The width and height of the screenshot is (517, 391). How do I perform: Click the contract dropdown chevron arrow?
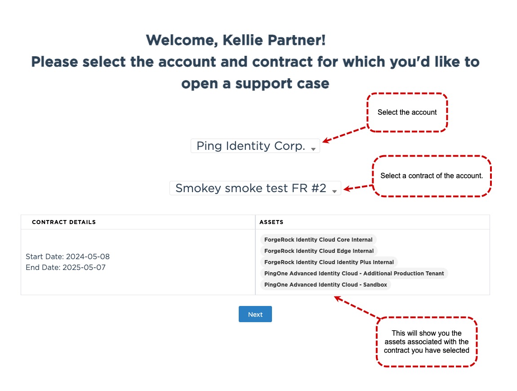[x=334, y=190]
